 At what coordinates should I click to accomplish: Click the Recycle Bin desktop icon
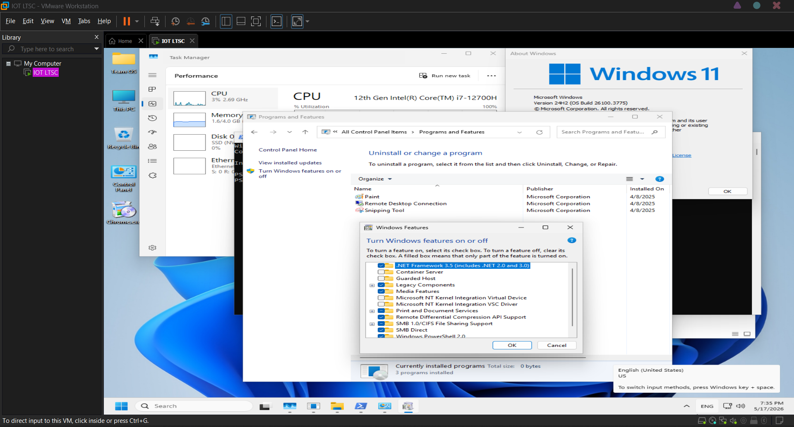pyautogui.click(x=124, y=138)
